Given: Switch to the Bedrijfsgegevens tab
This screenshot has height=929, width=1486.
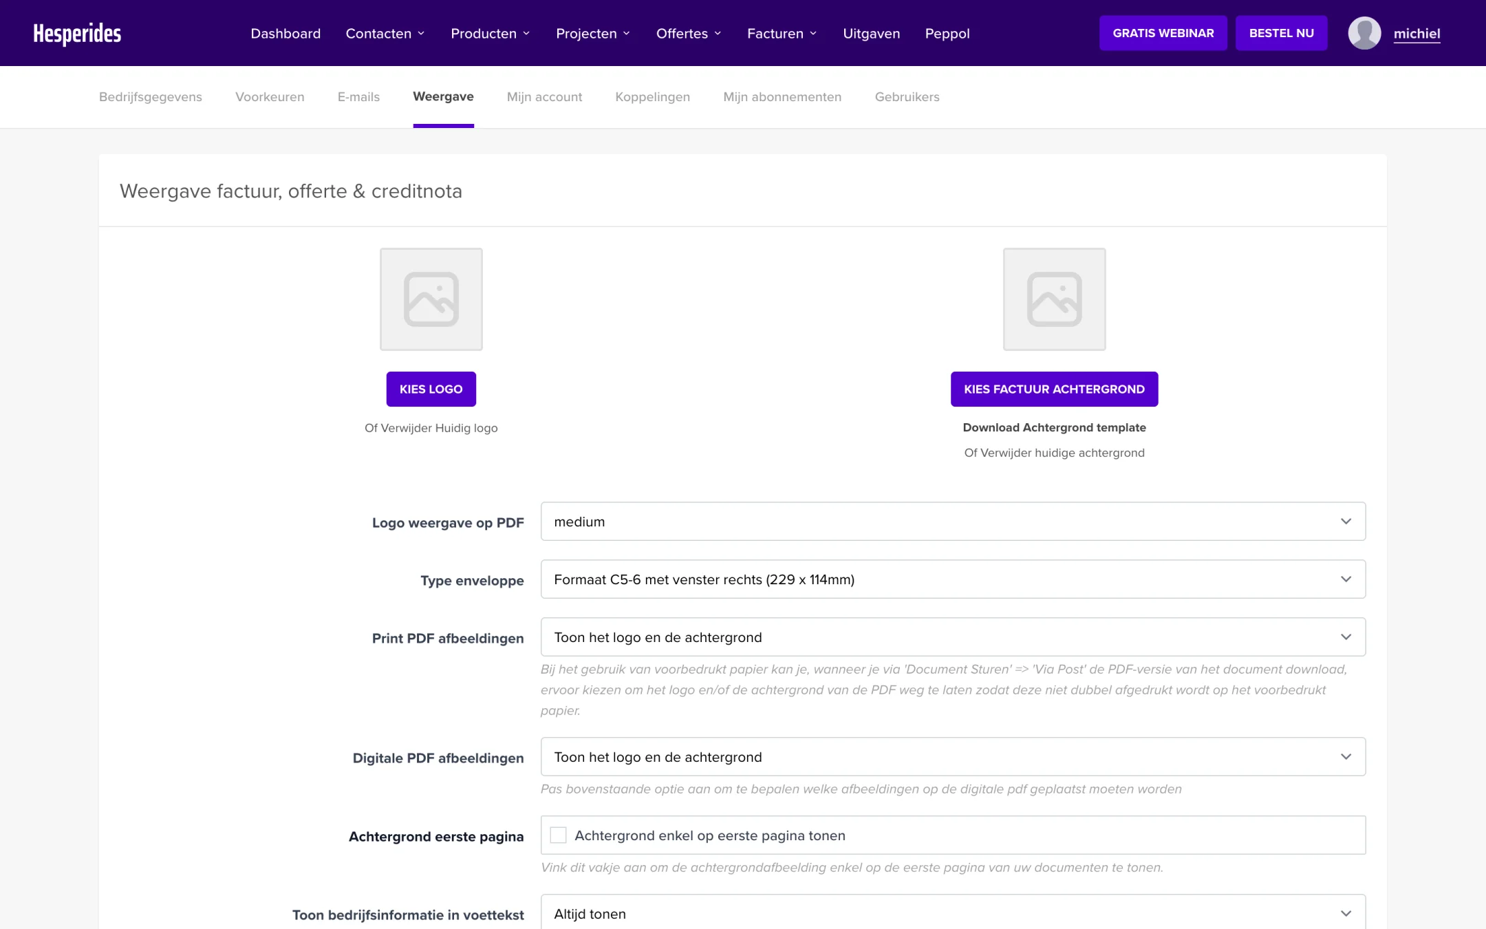Looking at the screenshot, I should pos(151,97).
